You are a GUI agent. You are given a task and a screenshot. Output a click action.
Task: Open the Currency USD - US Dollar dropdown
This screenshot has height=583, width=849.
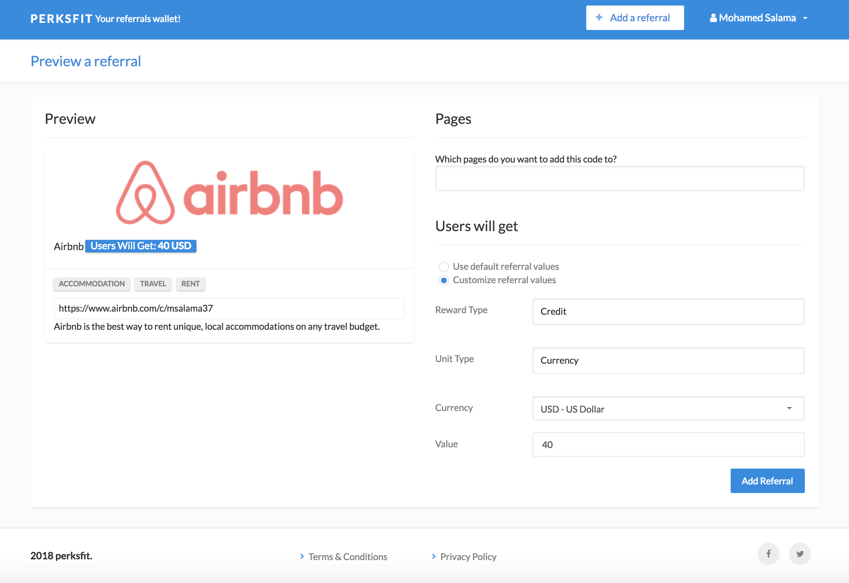point(668,409)
